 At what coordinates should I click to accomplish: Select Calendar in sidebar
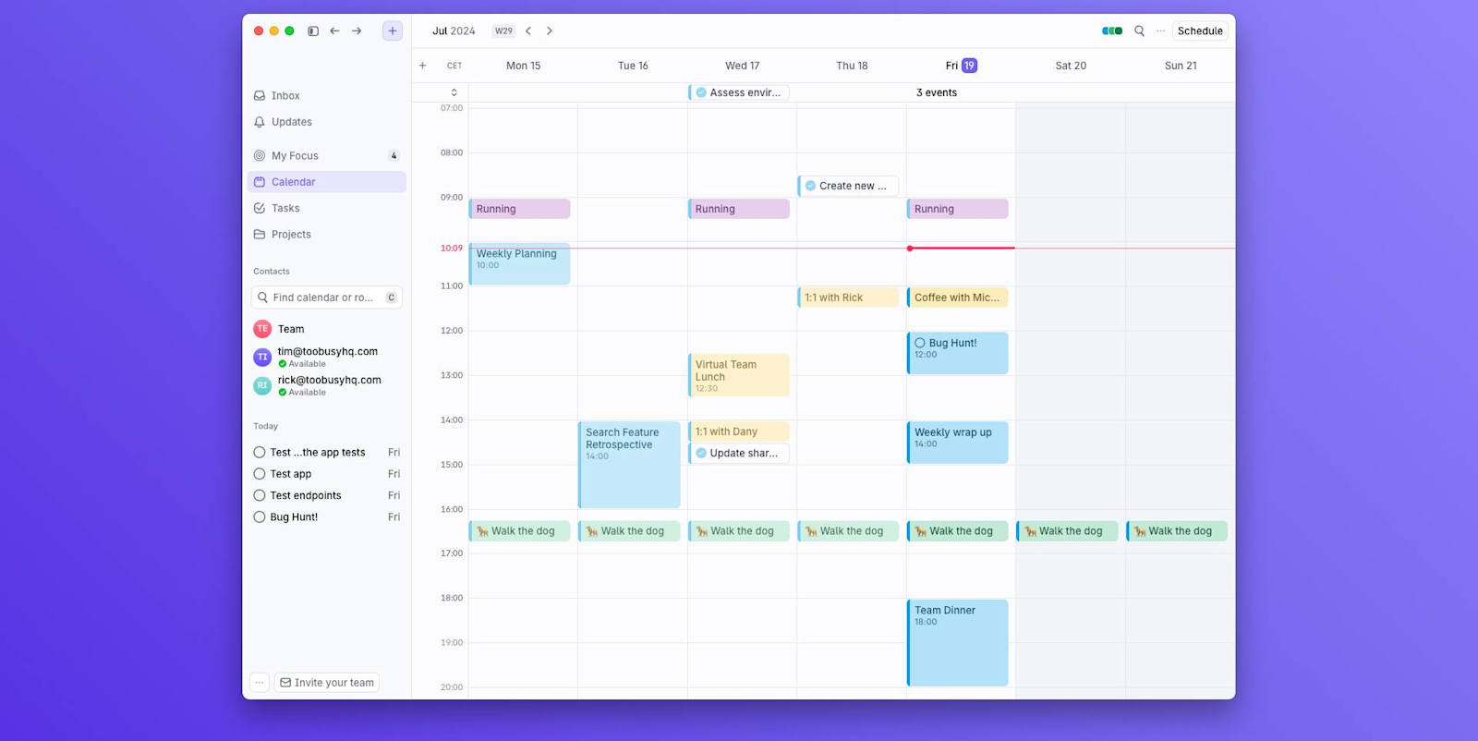327,182
